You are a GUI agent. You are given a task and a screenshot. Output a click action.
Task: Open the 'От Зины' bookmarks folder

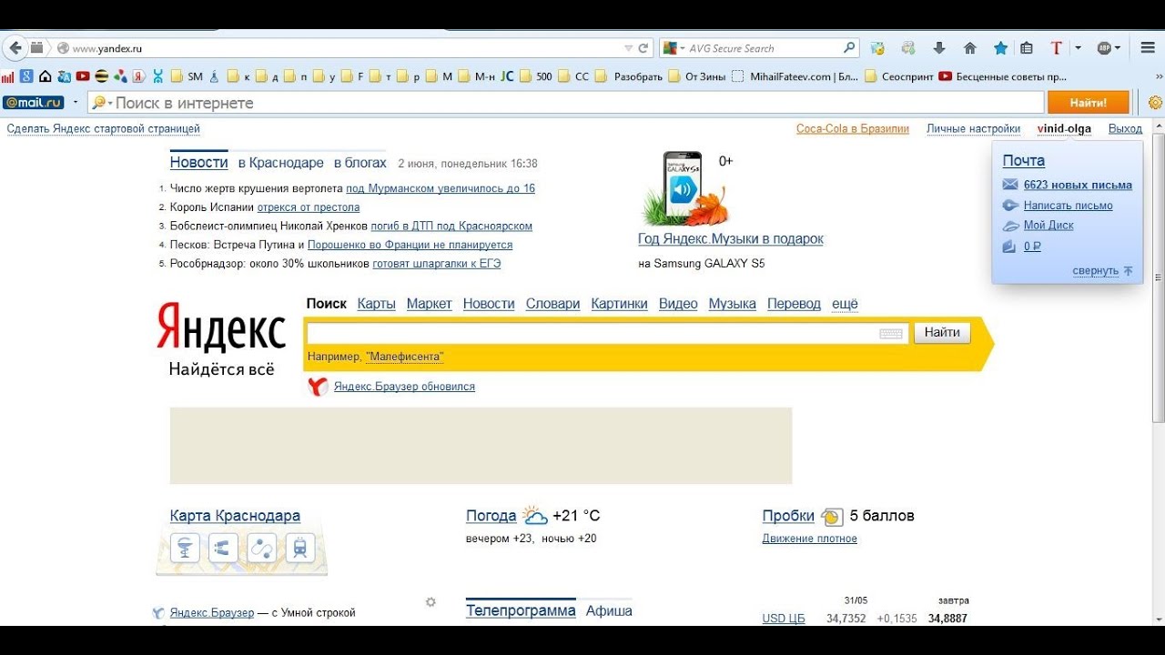coord(697,76)
